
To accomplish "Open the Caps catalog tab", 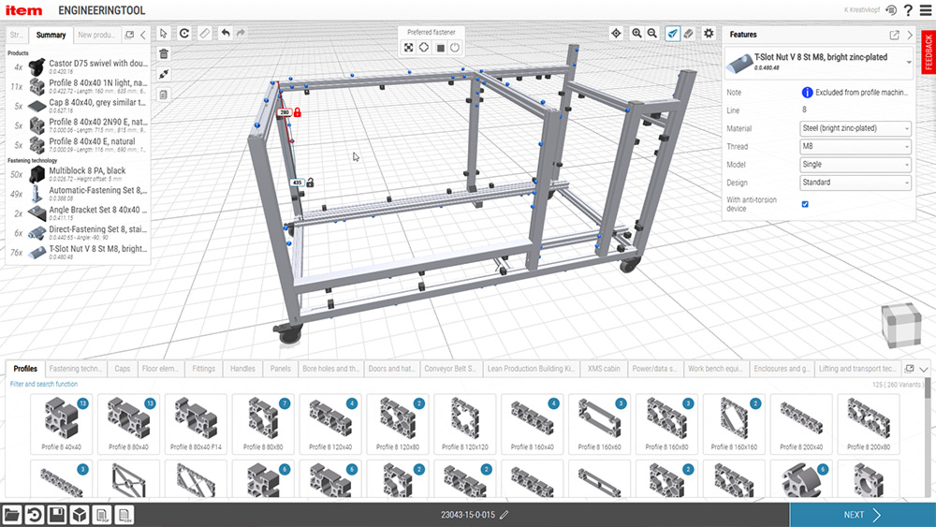I will tap(123, 369).
